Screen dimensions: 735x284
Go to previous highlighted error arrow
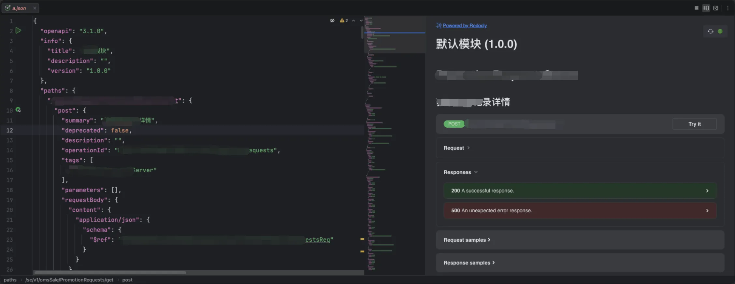353,21
